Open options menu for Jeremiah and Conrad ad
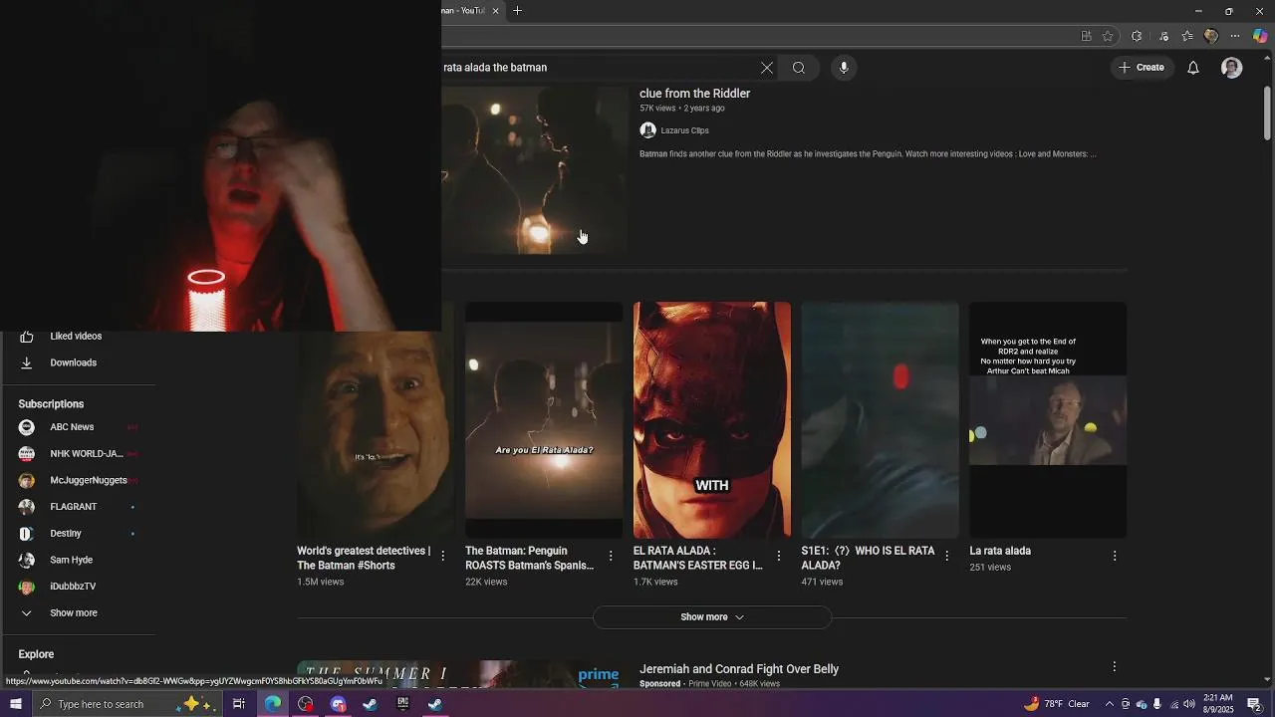The width and height of the screenshot is (1275, 717). click(x=1115, y=667)
